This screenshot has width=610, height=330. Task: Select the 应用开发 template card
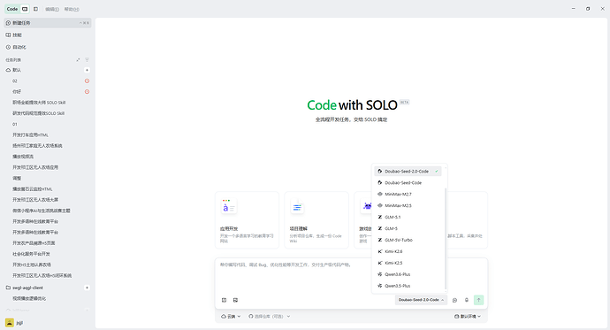(247, 220)
